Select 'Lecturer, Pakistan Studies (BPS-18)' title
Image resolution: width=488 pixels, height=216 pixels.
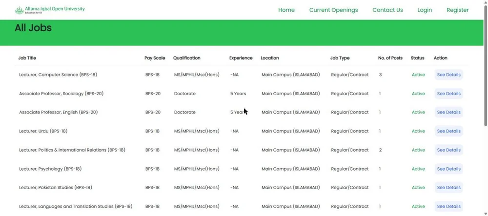pyautogui.click(x=56, y=187)
